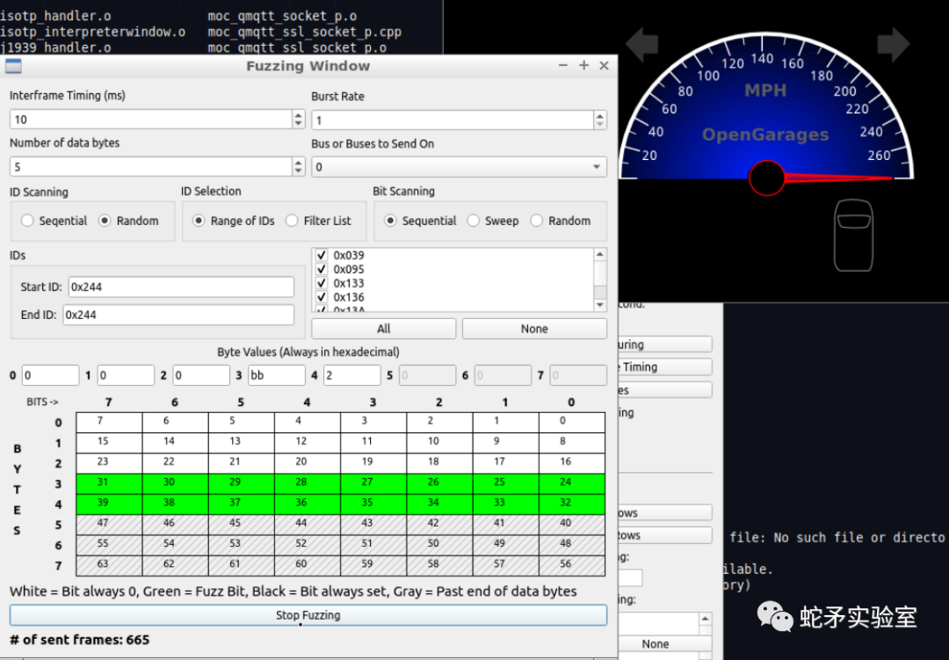Click the None button under ID list

coord(534,329)
